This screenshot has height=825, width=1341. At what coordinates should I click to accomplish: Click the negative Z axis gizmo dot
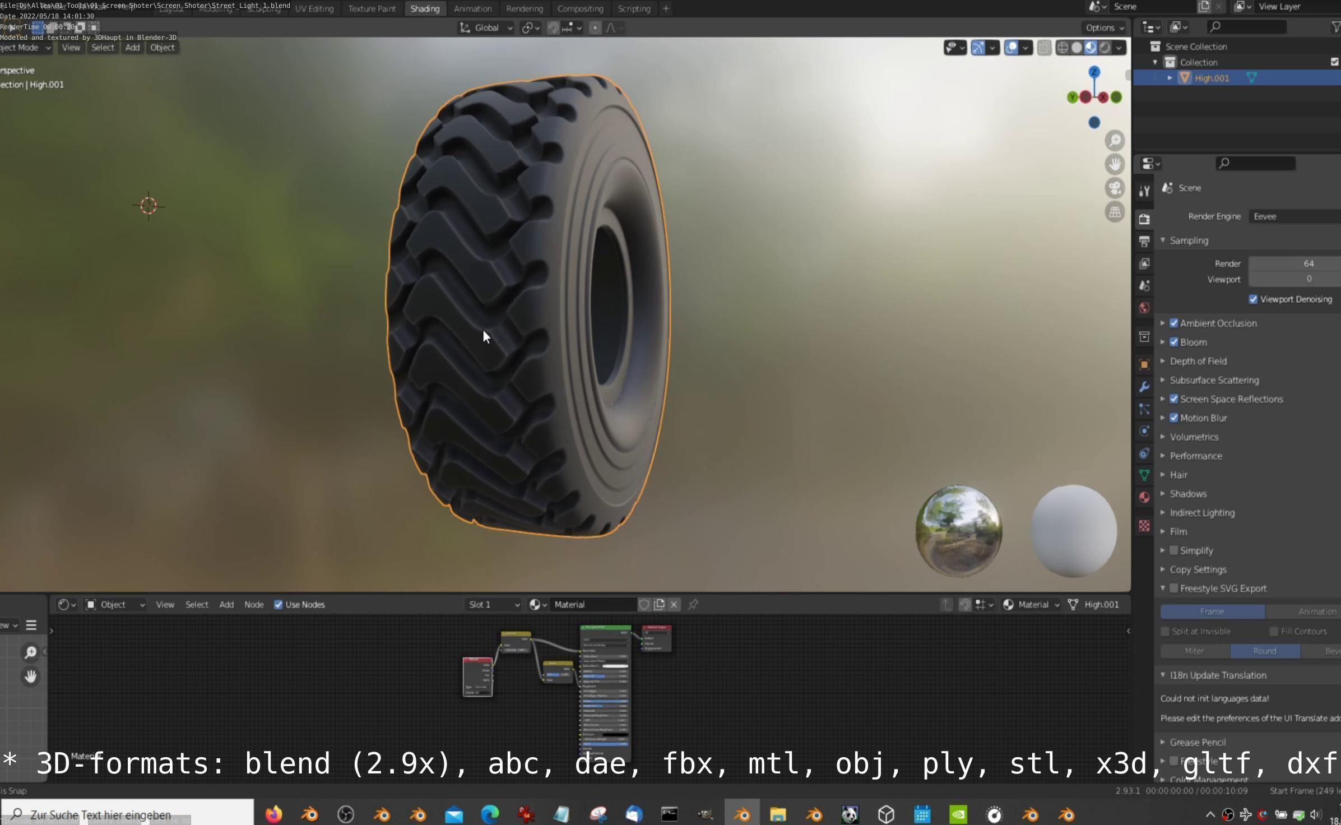pyautogui.click(x=1094, y=123)
